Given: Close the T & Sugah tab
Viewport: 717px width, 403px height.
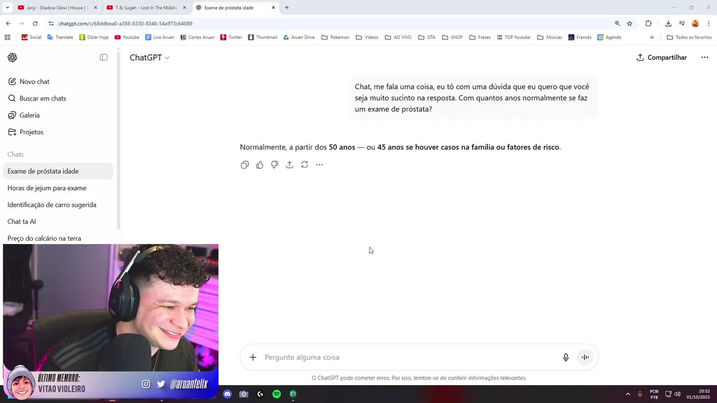Looking at the screenshot, I should click(x=184, y=8).
